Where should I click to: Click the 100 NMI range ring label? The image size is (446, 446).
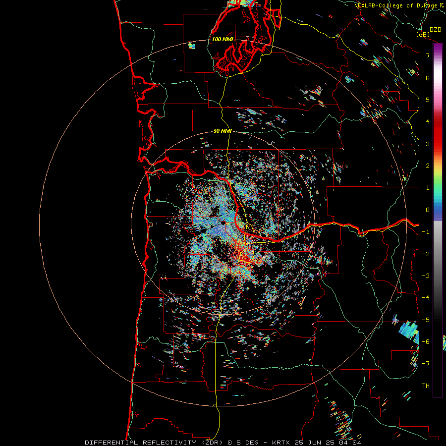[223, 39]
